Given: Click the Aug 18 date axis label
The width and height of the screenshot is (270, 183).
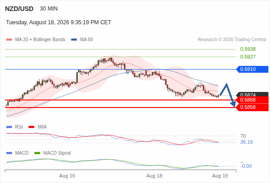Looking at the screenshot, I should click(154, 176).
